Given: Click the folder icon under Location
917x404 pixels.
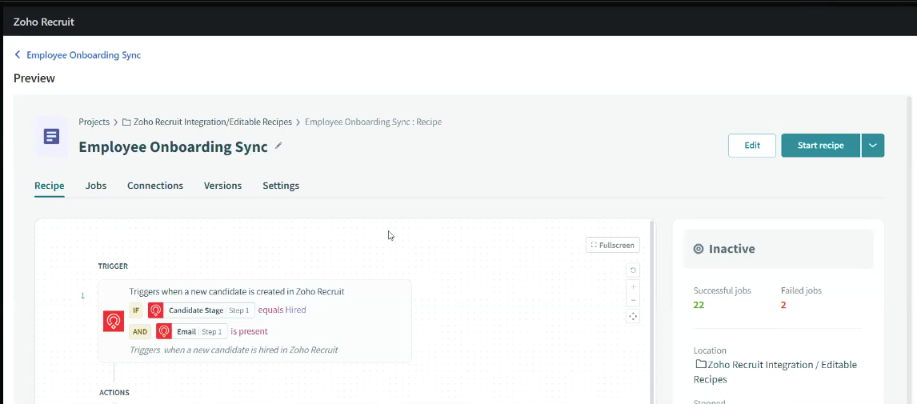Looking at the screenshot, I should point(701,364).
